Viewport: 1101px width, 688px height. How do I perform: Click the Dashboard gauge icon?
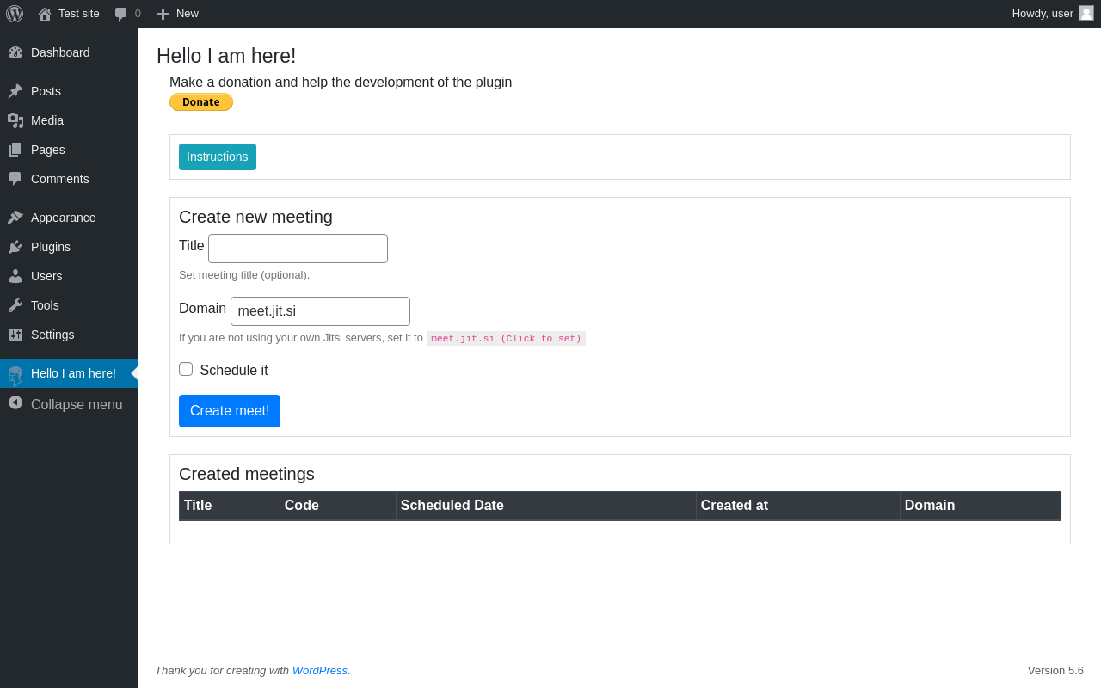click(15, 52)
